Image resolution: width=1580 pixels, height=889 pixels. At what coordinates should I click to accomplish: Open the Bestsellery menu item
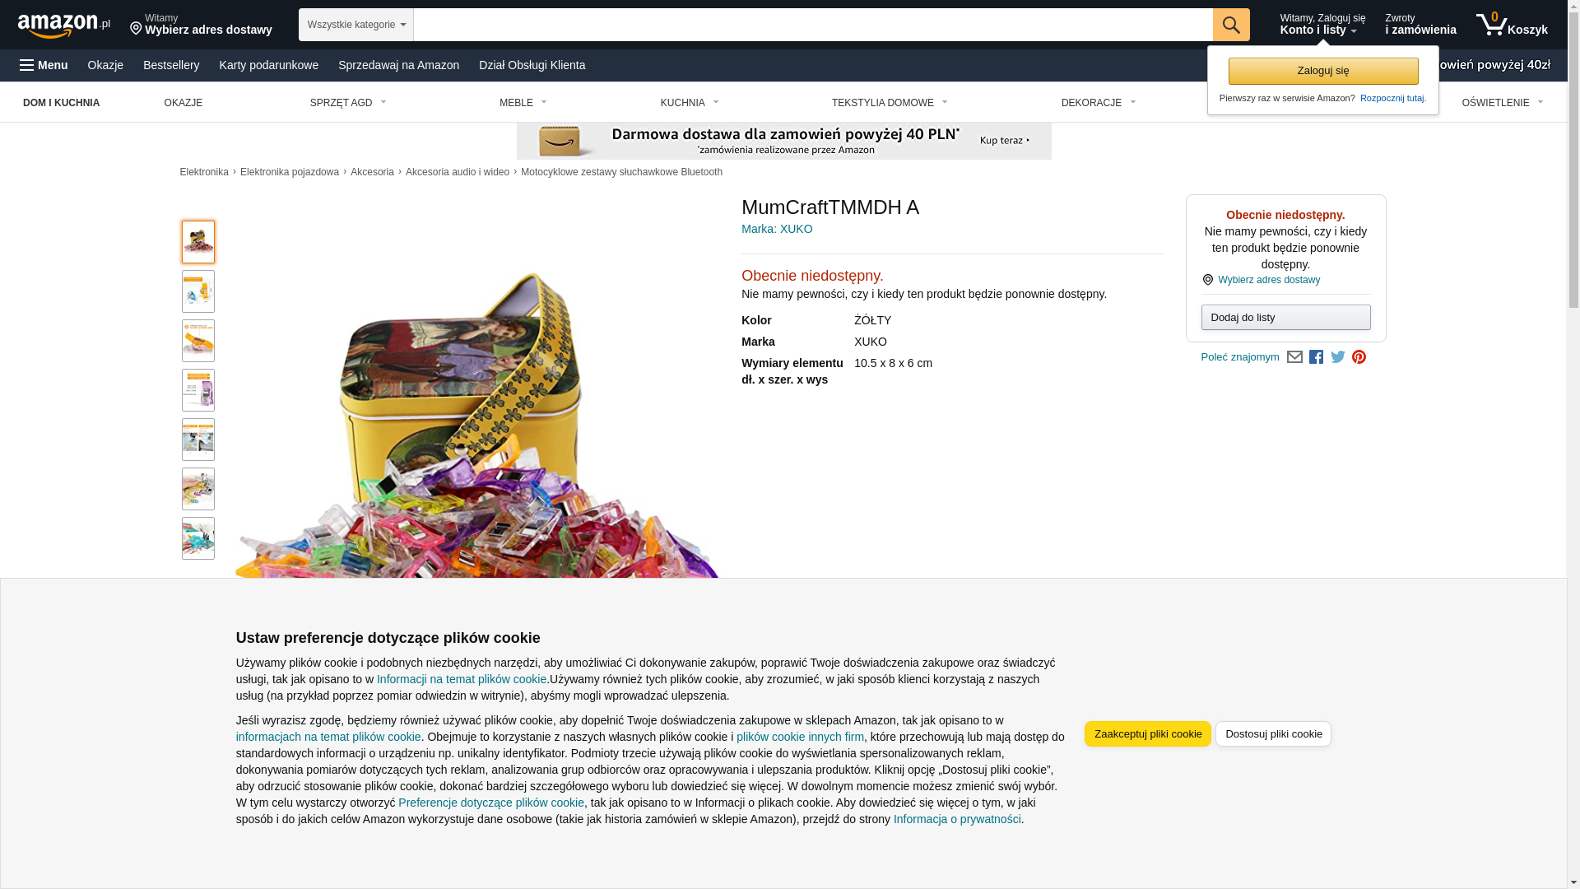point(171,65)
